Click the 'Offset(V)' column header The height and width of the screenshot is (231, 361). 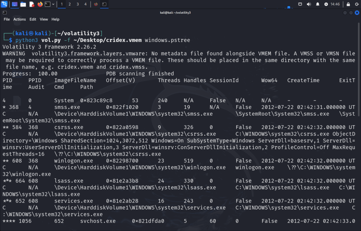pyautogui.click(x=121, y=81)
